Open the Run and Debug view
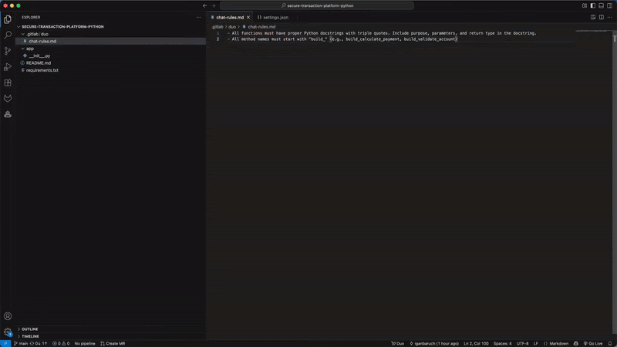This screenshot has height=347, width=617. (x=8, y=67)
